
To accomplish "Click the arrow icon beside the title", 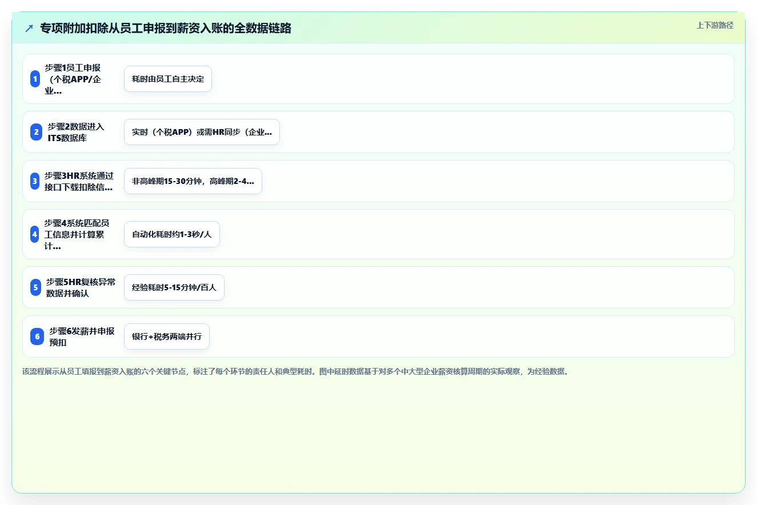I will click(x=29, y=29).
